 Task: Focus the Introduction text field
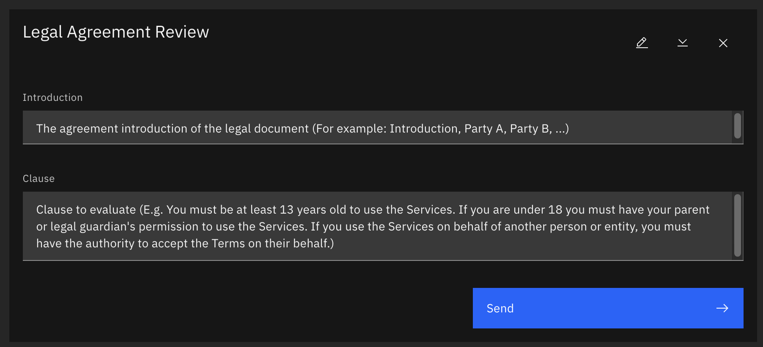coord(376,127)
